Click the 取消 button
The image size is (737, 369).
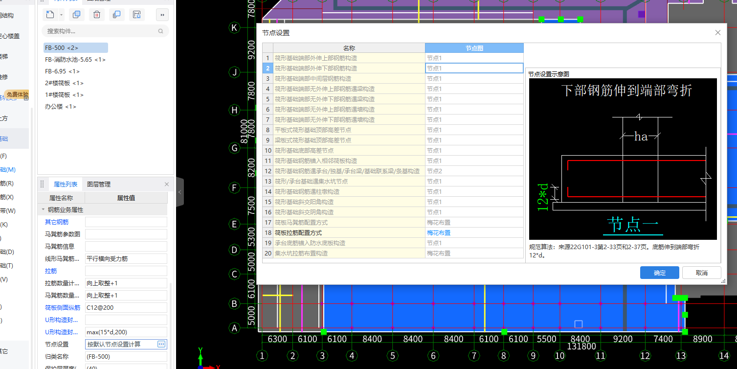(x=702, y=273)
